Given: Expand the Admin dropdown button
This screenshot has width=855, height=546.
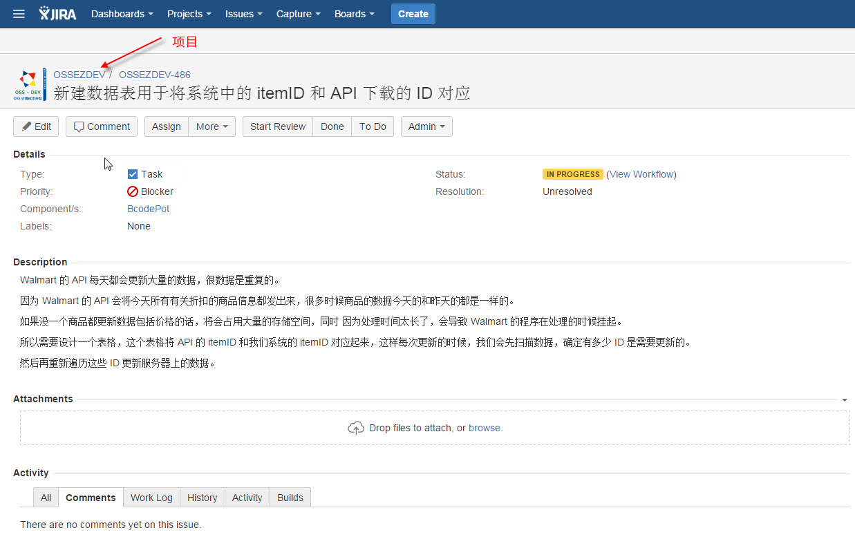Looking at the screenshot, I should pyautogui.click(x=426, y=126).
